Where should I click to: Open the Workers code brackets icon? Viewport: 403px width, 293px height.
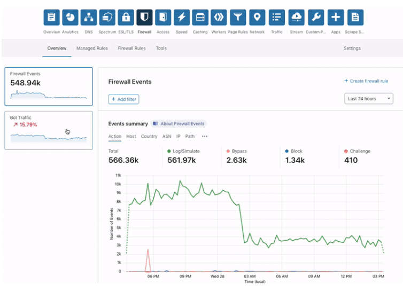coord(219,17)
